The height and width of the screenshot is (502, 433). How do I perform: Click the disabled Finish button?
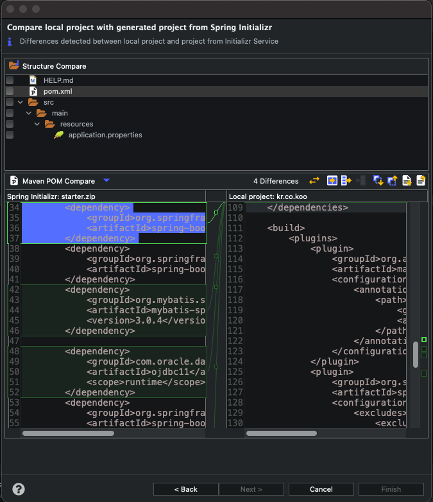point(391,489)
